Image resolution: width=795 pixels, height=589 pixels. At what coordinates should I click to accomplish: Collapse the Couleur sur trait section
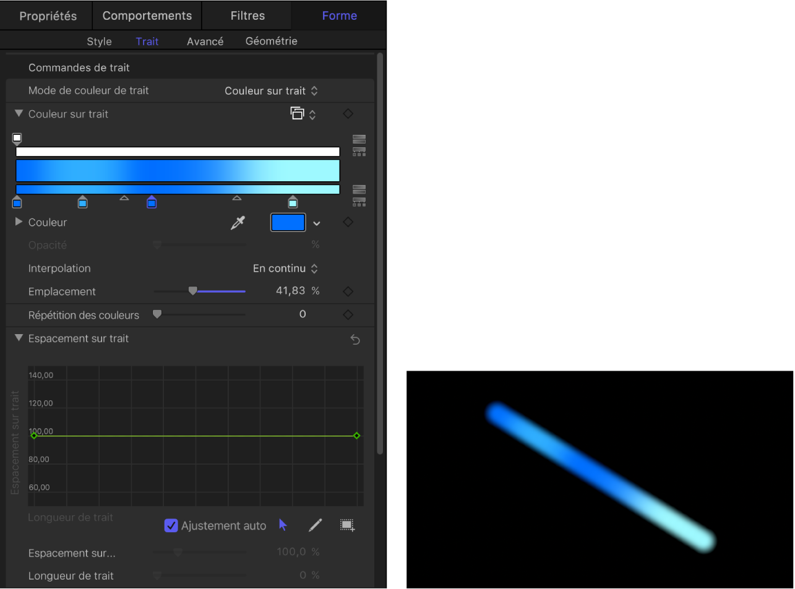point(19,114)
